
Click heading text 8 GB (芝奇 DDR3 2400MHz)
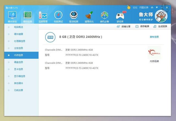pos(81,37)
